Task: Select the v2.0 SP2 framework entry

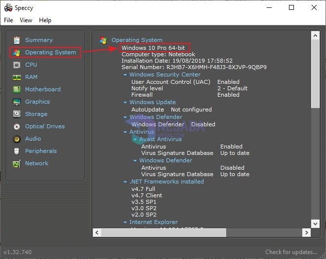Action: click(144, 215)
